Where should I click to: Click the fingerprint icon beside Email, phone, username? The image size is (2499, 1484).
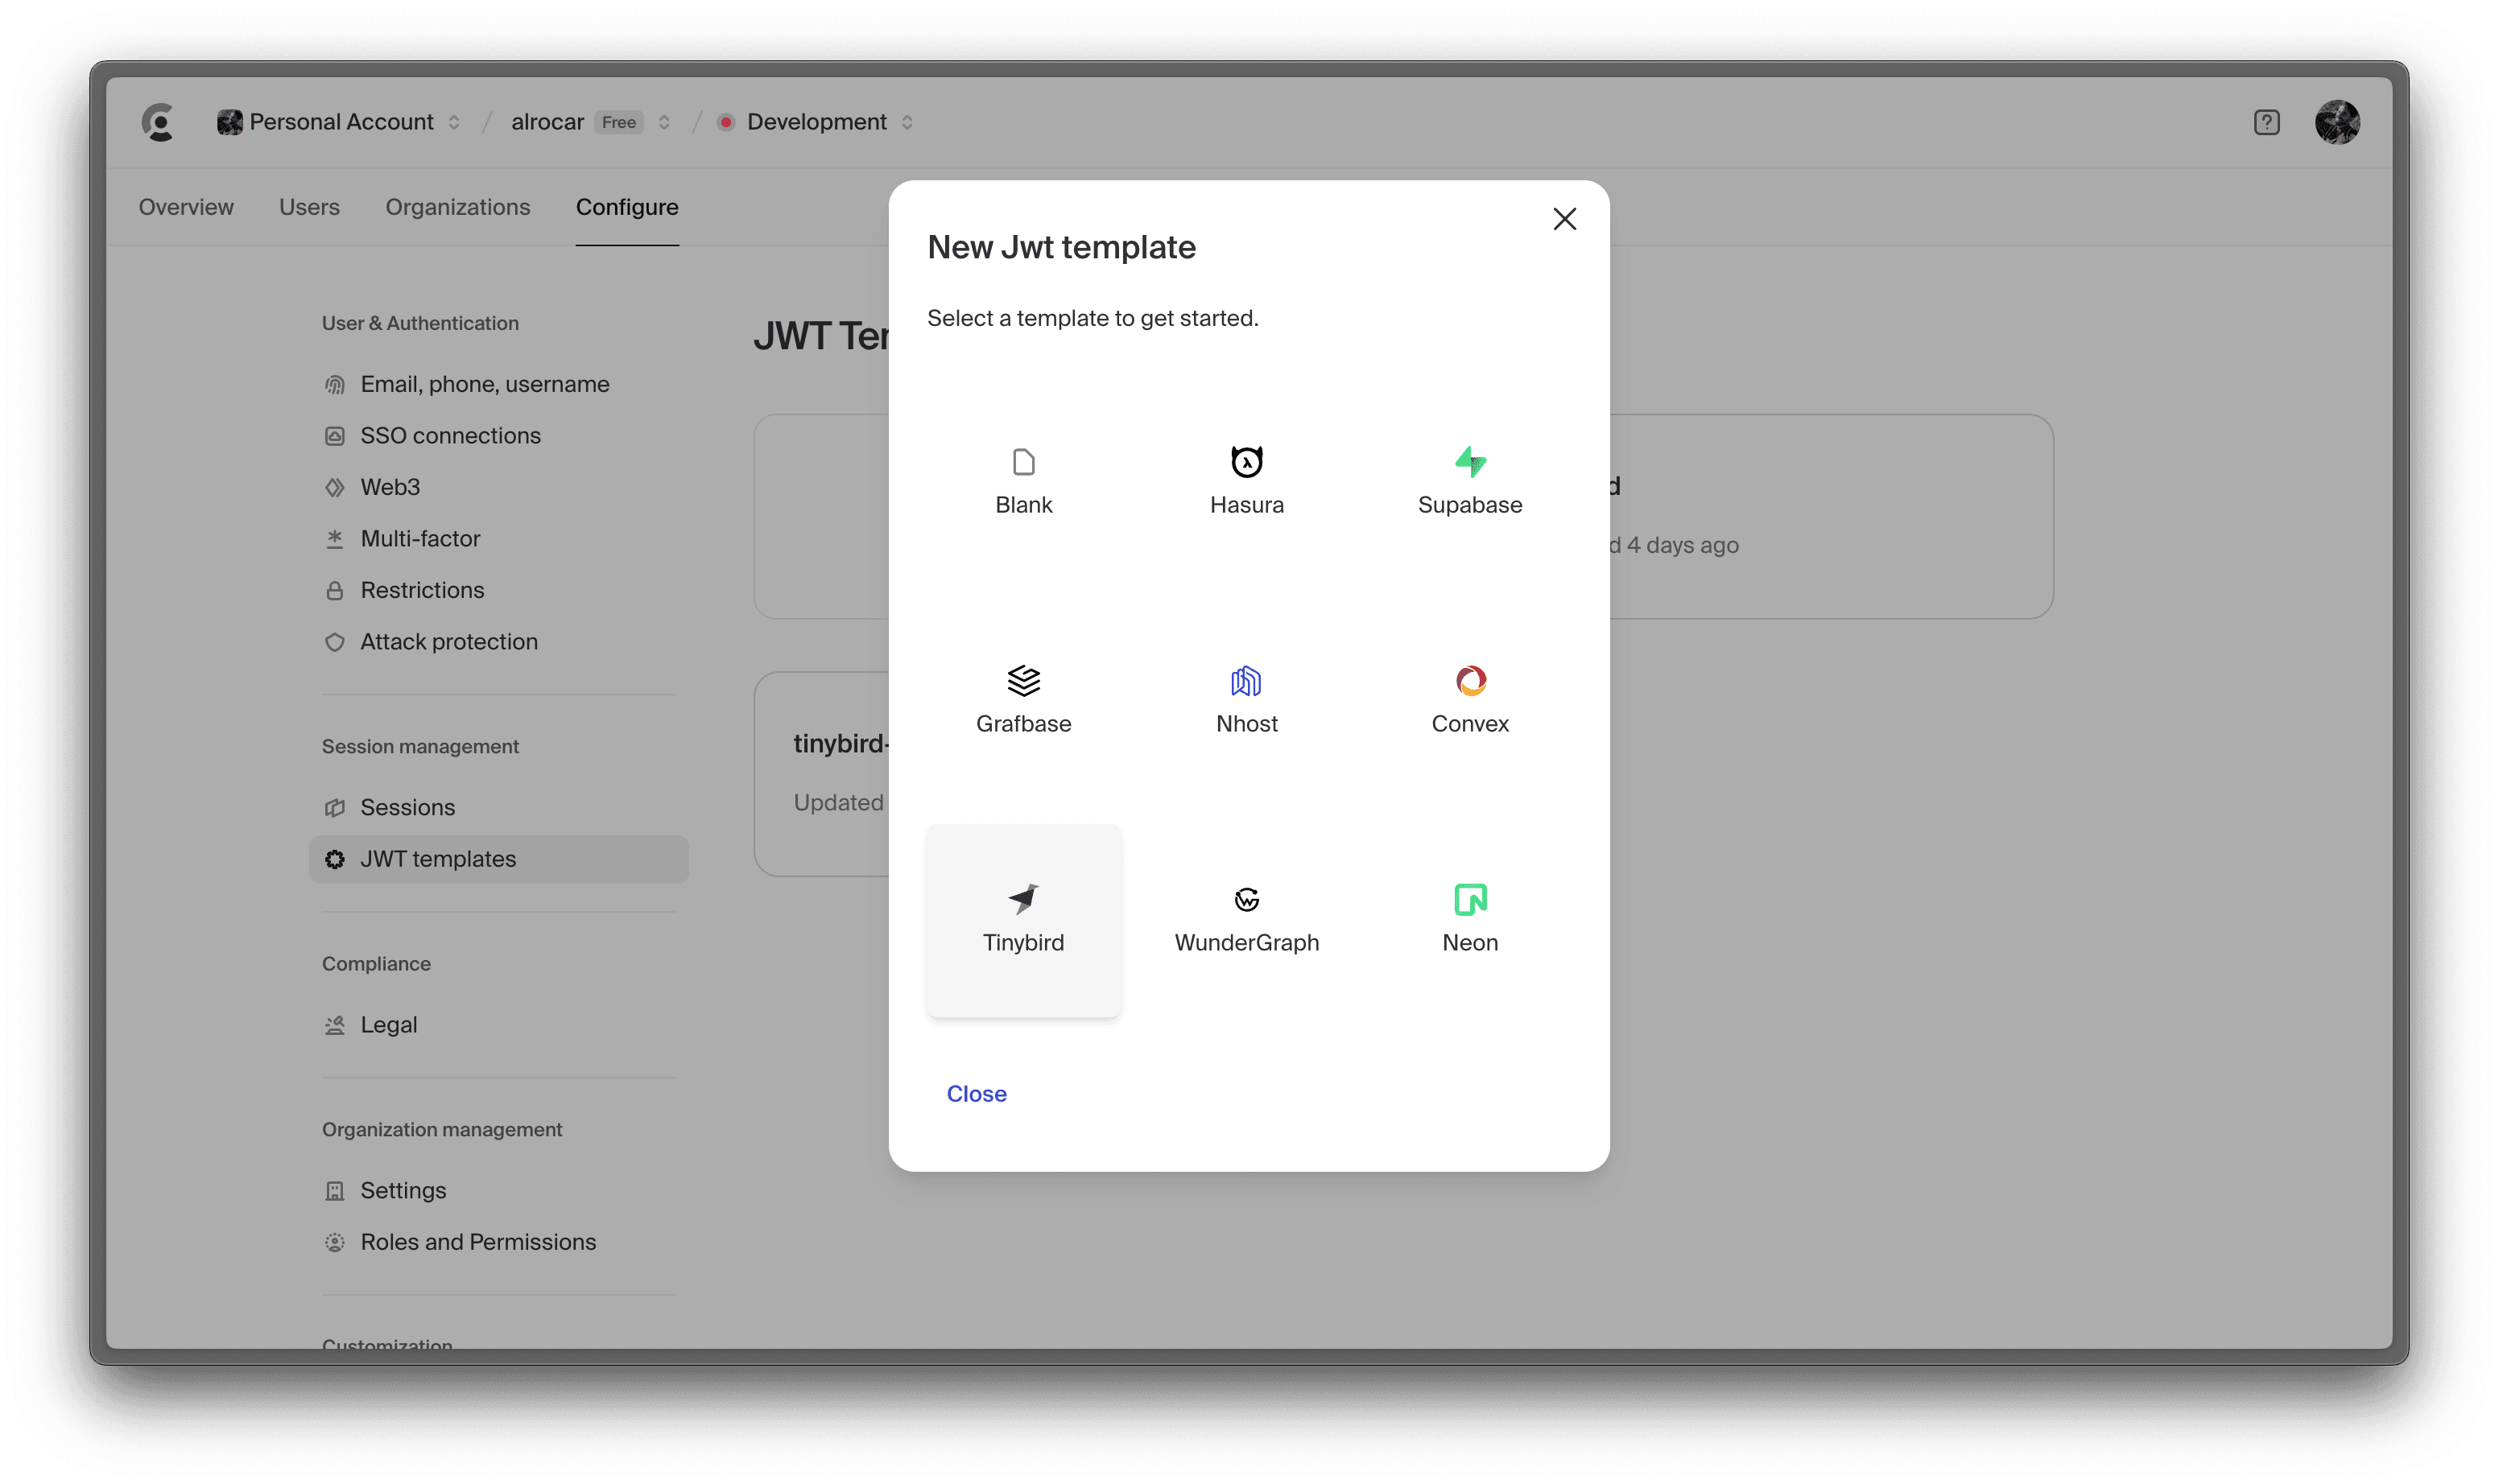click(x=334, y=385)
